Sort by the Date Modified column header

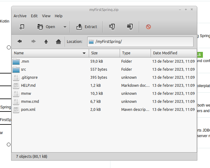pos(174,53)
